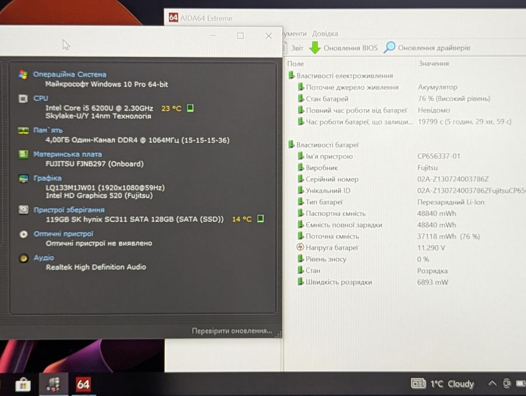Click the Звіт toolbar button
The width and height of the screenshot is (526, 396).
[297, 48]
